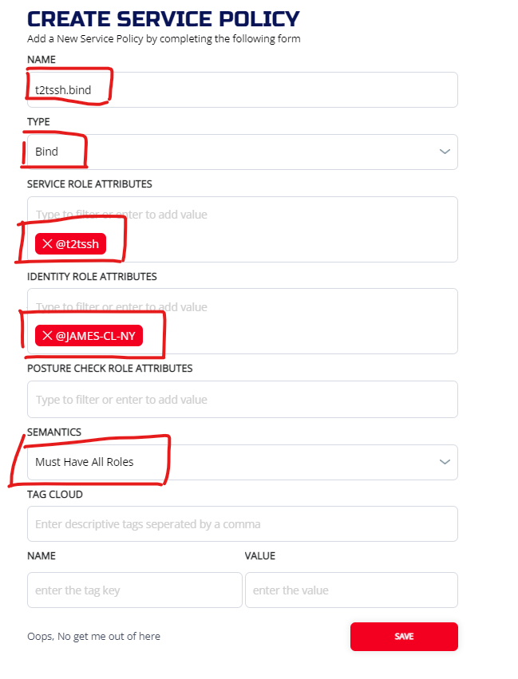Remove the @JAMES-CL-NY identity role tag
The image size is (518, 679).
[47, 336]
